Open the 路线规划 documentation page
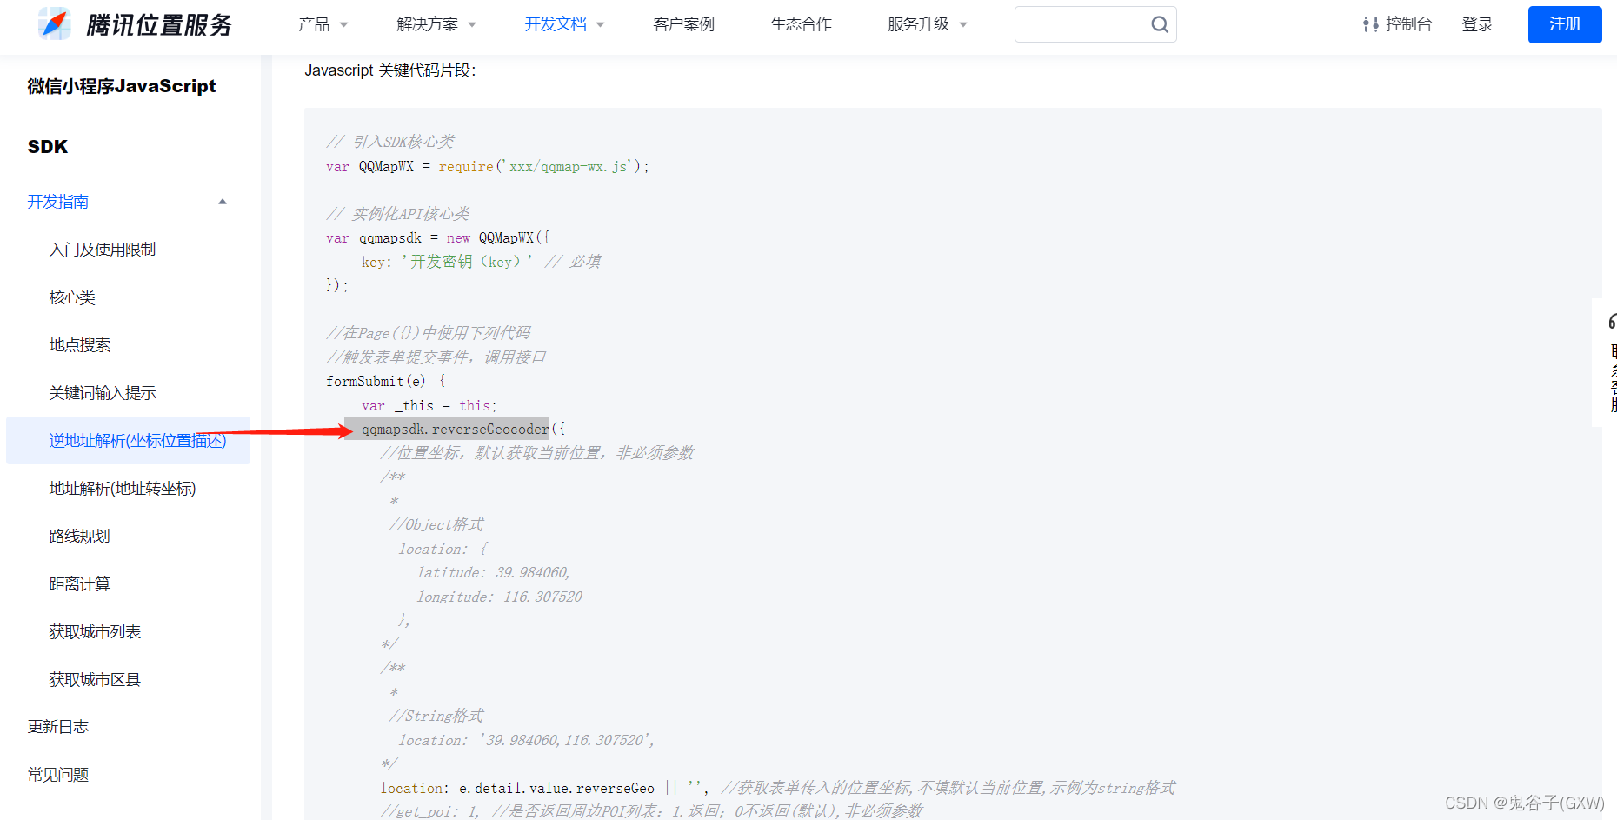1617x820 pixels. tap(79, 536)
